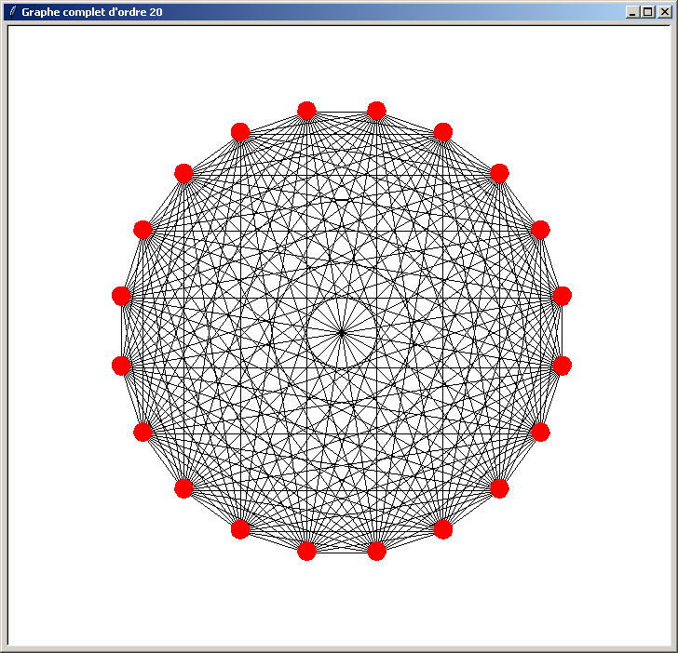678x653 pixels.
Task: Pick the red vertex between lower-leftmost and lower-left diagonal vertices
Action: click(142, 432)
